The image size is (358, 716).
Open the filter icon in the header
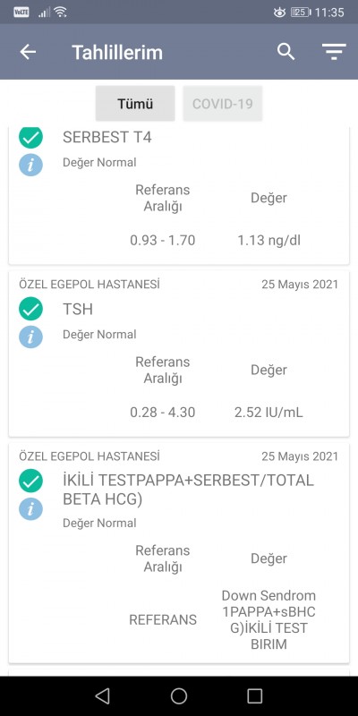(334, 52)
